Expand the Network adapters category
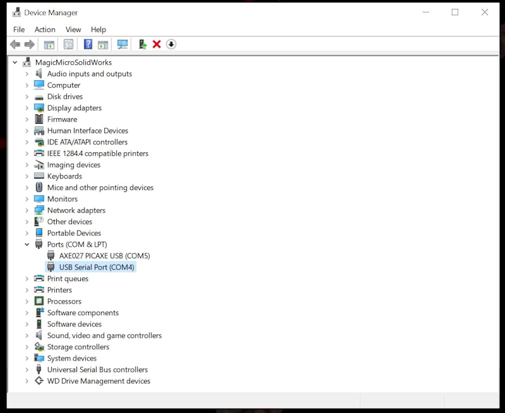 click(27, 210)
